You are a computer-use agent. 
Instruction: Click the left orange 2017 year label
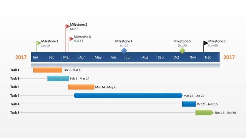point(21,57)
